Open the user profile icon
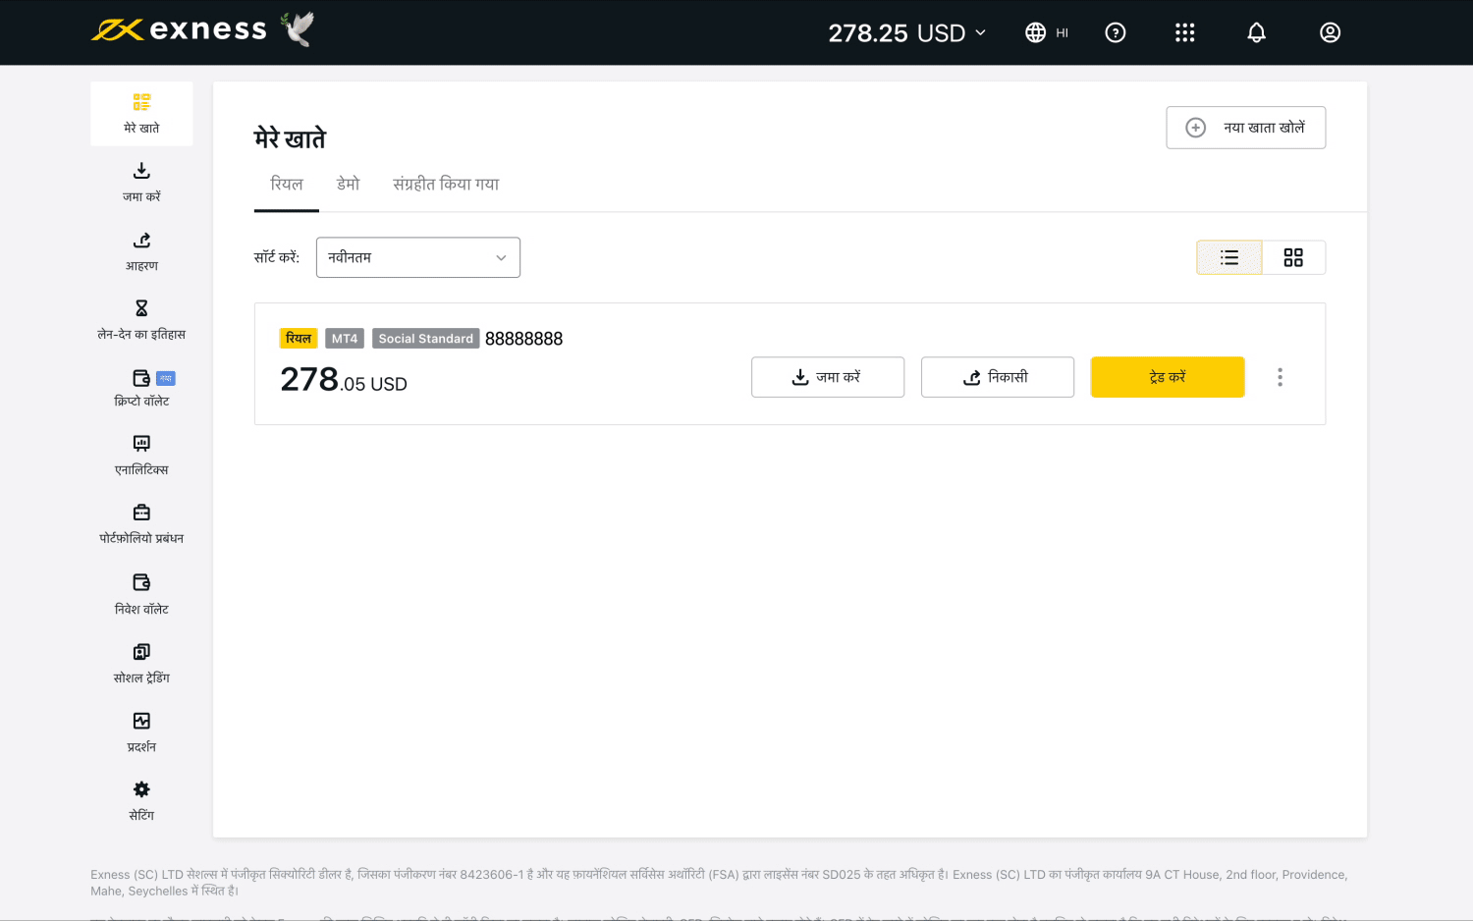 (1330, 32)
